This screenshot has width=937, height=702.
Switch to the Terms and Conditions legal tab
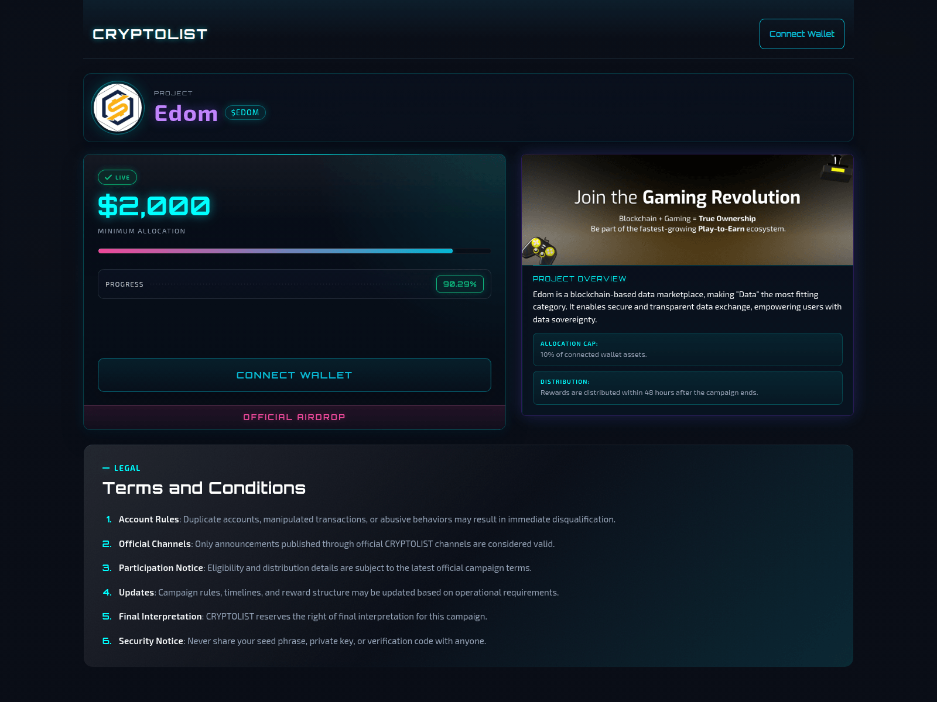[x=204, y=487]
